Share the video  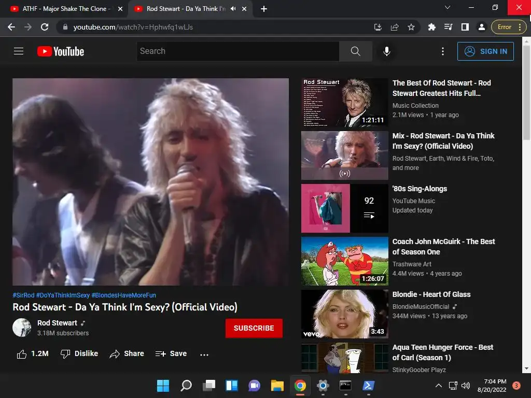click(127, 353)
